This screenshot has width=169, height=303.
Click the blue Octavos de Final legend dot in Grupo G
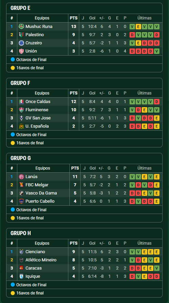click(13, 210)
